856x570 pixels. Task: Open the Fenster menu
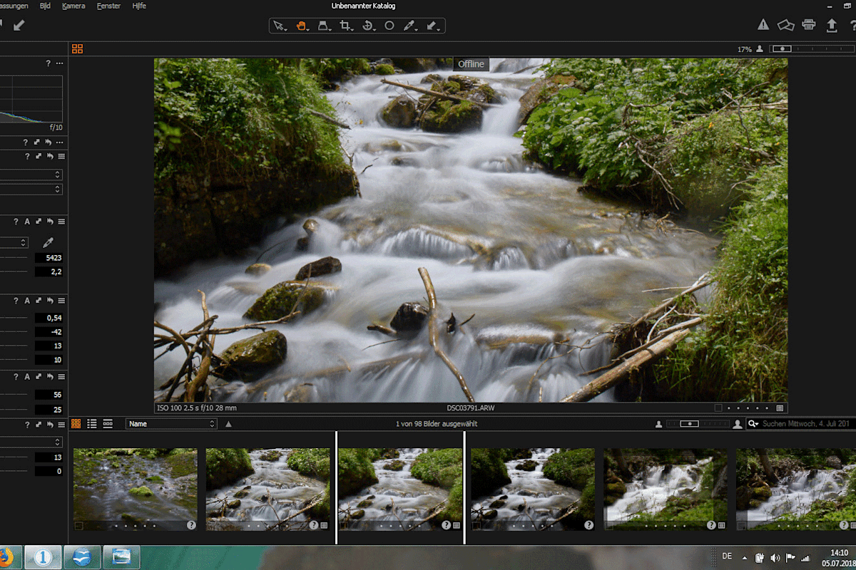[x=108, y=6]
